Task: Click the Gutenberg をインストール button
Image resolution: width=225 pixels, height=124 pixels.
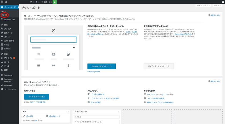Action: tap(102, 66)
